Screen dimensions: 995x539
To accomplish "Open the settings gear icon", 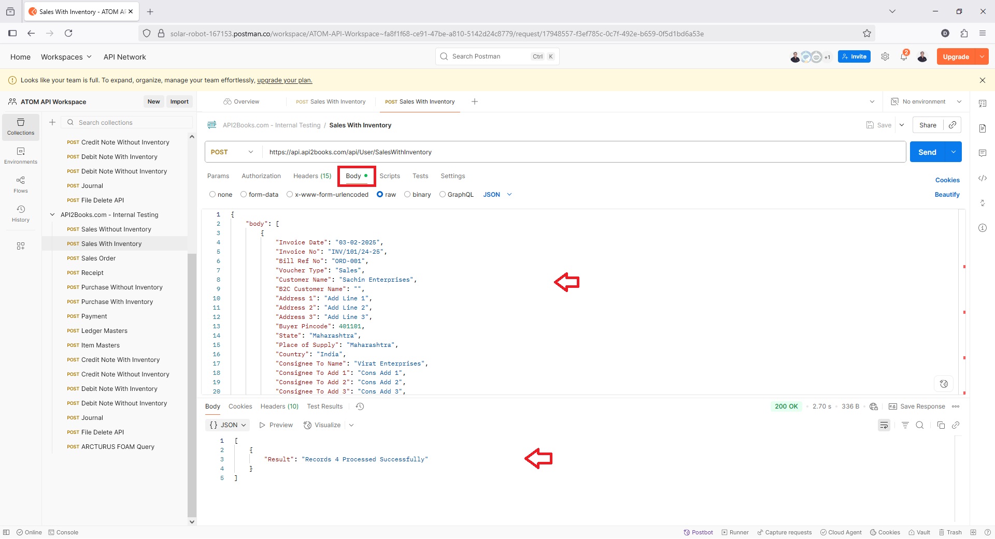I will [885, 56].
